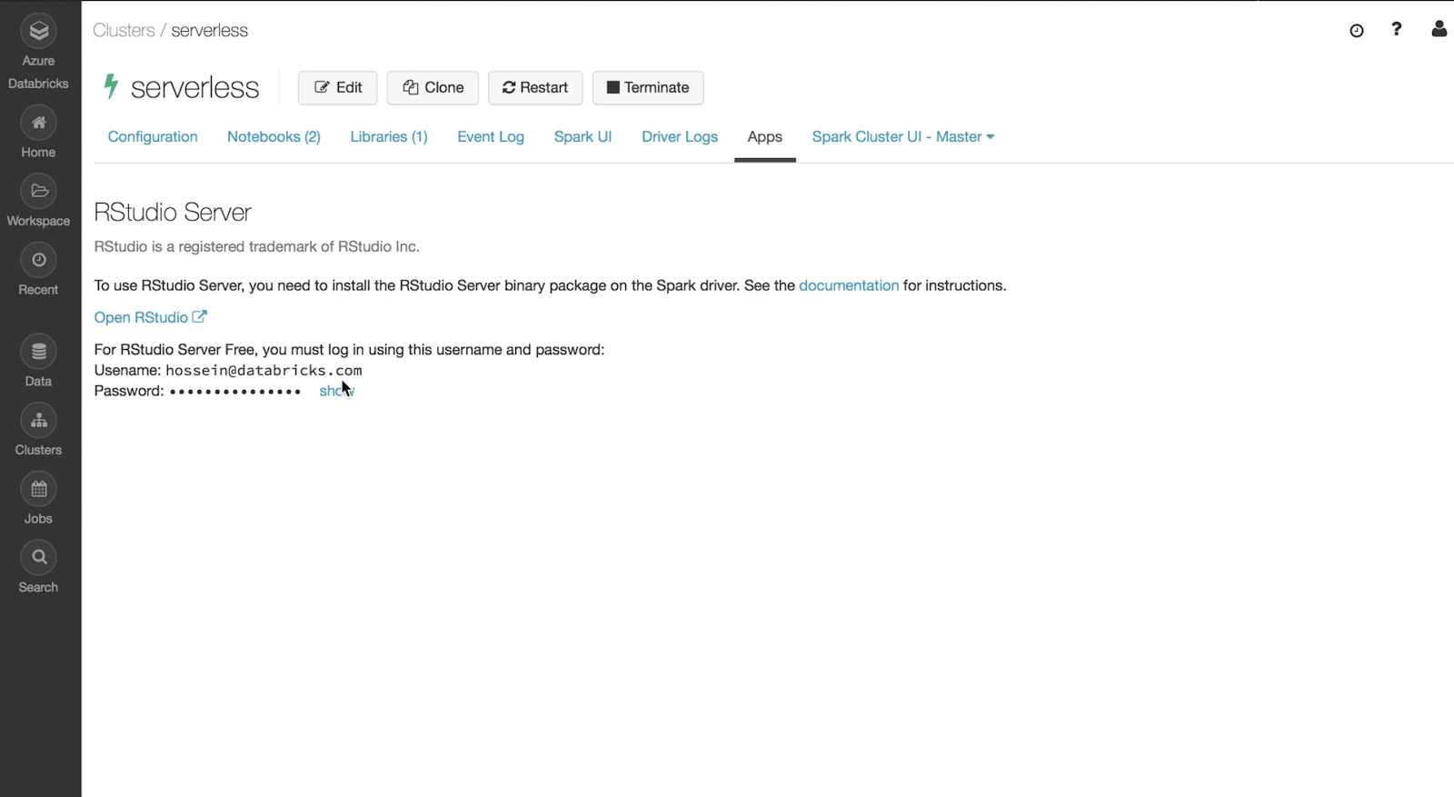Go to Home in the sidebar
The image size is (1454, 797).
click(x=38, y=124)
